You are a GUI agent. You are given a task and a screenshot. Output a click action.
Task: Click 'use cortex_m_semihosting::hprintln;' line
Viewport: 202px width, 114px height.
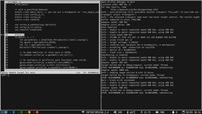tap(36, 25)
